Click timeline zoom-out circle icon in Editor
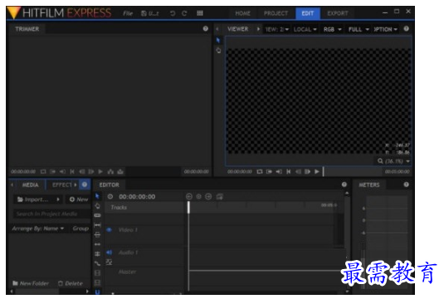 (x=189, y=196)
